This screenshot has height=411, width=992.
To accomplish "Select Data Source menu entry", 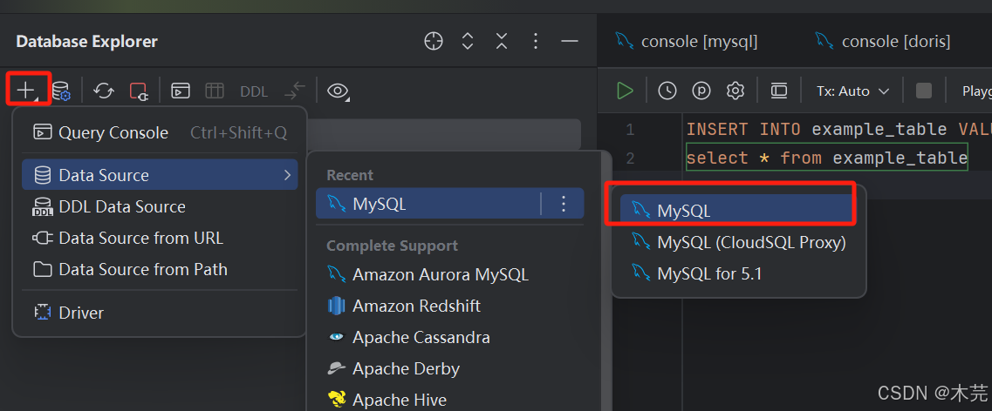I will pyautogui.click(x=160, y=175).
